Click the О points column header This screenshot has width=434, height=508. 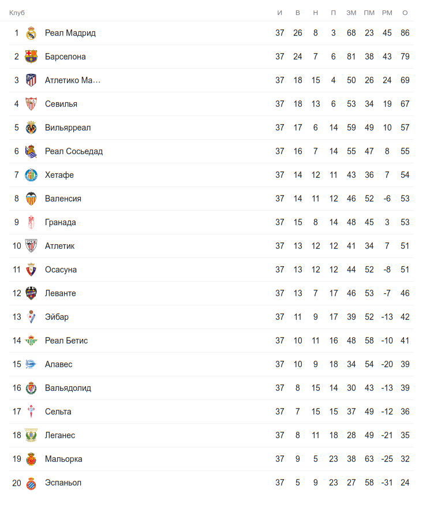coord(405,13)
